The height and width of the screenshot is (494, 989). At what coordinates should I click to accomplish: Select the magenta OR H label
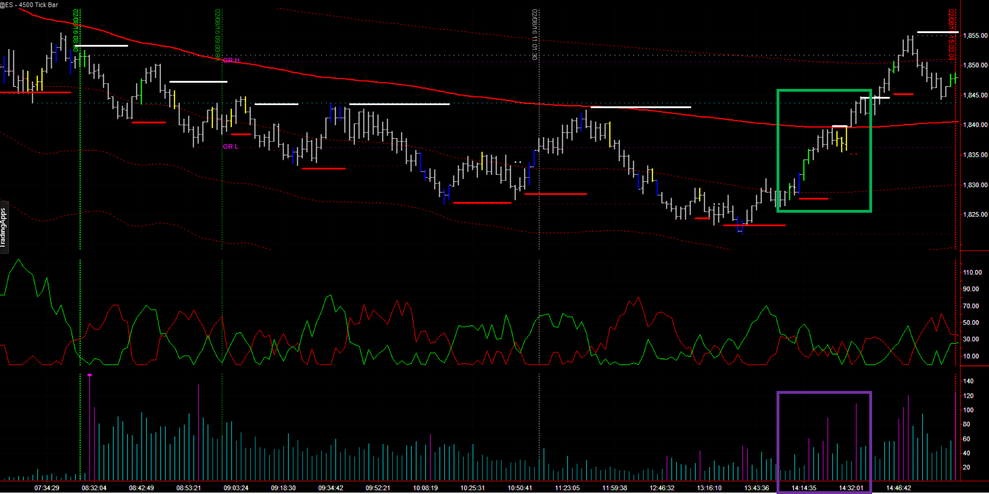point(231,61)
